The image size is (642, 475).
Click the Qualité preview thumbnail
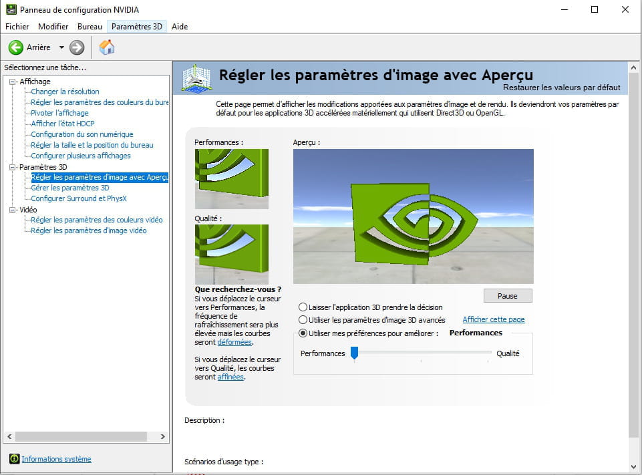click(232, 255)
